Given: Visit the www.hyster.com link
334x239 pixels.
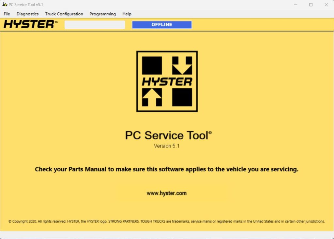Looking at the screenshot, I should click(x=167, y=193).
